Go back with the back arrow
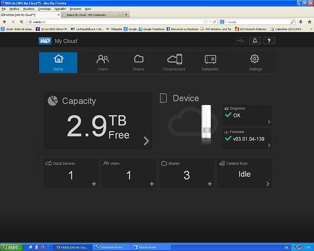The height and width of the screenshot is (251, 314). pyautogui.click(x=5, y=22)
